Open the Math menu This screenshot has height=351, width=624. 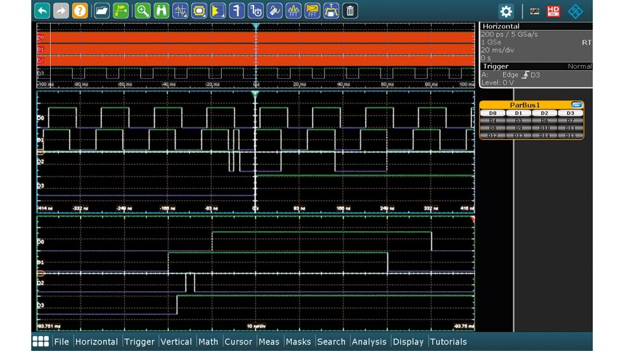click(208, 341)
